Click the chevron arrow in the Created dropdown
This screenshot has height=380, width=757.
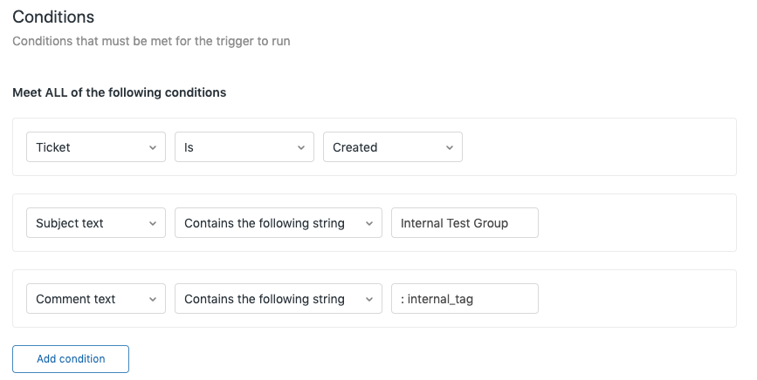[450, 148]
